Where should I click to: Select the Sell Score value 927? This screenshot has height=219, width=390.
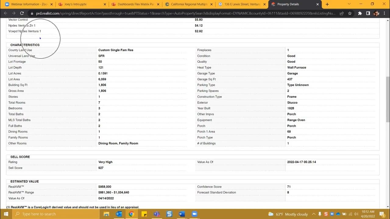tap(101, 168)
